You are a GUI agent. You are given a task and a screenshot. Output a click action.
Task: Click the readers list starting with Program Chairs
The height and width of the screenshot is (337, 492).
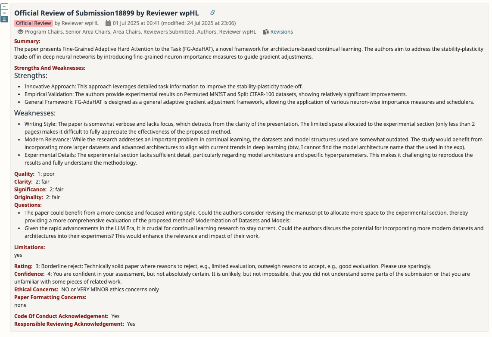point(140,32)
